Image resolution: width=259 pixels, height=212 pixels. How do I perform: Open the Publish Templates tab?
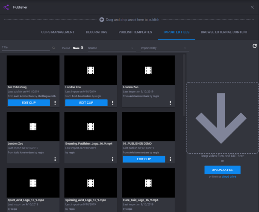coord(136,32)
